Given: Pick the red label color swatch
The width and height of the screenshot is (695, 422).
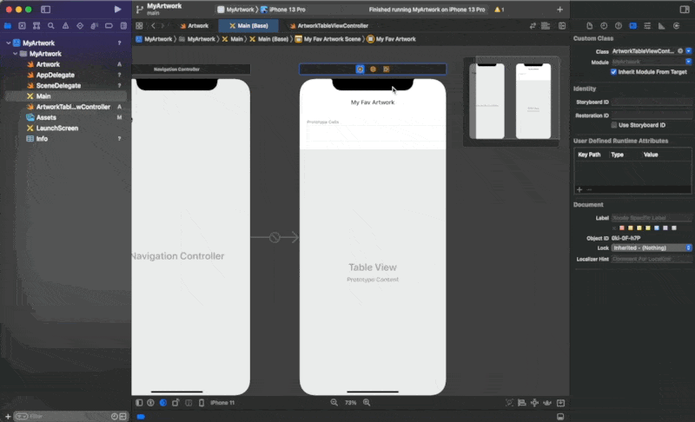Looking at the screenshot, I should click(622, 228).
